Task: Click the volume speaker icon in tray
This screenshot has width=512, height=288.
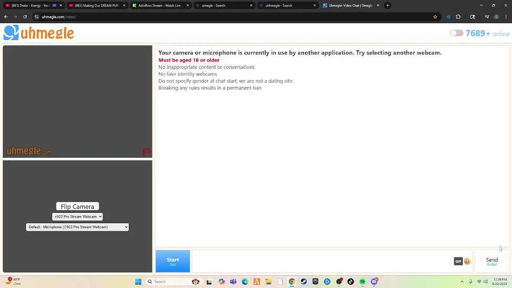Action: (x=486, y=282)
